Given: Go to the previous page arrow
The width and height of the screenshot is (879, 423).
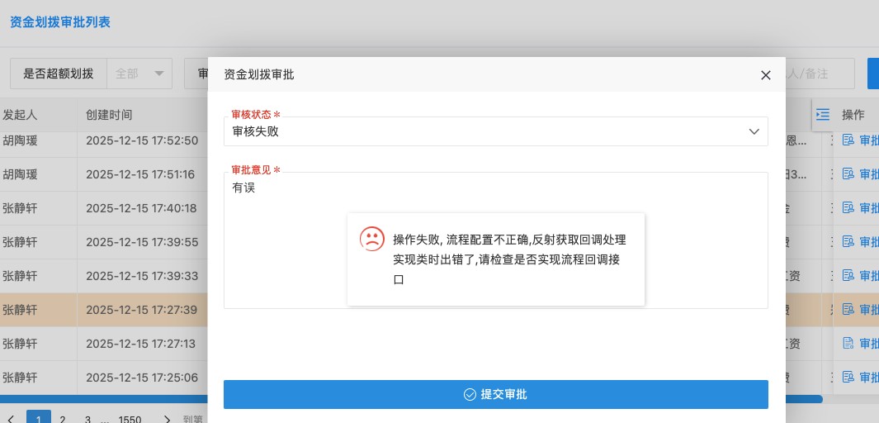Looking at the screenshot, I should pyautogui.click(x=12, y=419).
